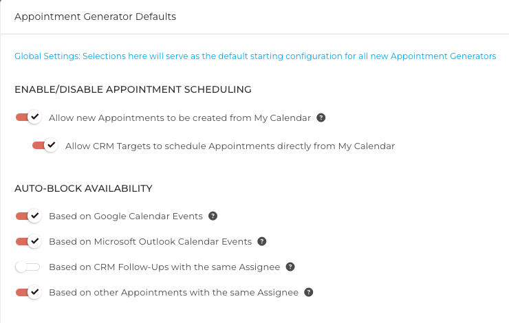Click the 'Based on CRM Follow-Ups' label text

click(164, 267)
